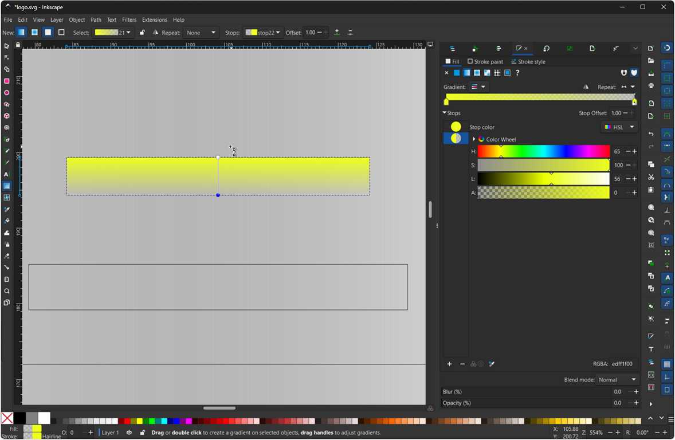The image size is (675, 440).
Task: Open the Blend mode Normal dropdown
Action: click(617, 380)
